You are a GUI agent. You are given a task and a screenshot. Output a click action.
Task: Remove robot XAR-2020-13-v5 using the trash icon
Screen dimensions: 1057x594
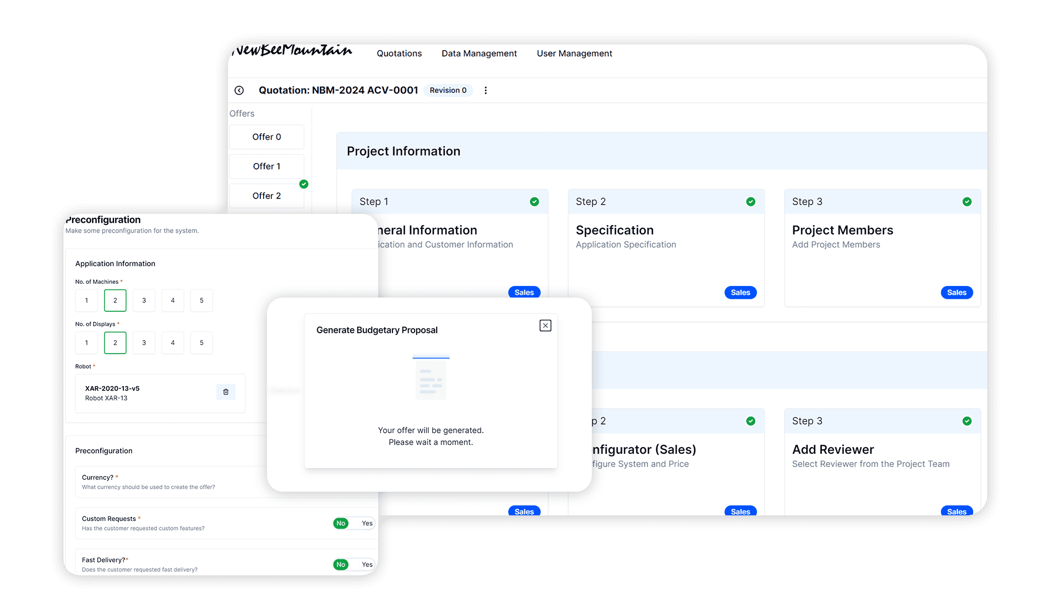[x=226, y=392]
